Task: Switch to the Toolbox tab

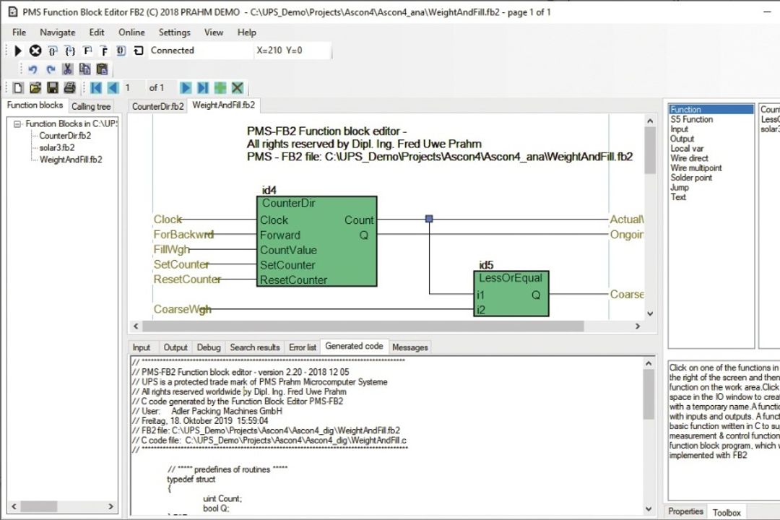Action: [x=727, y=513]
